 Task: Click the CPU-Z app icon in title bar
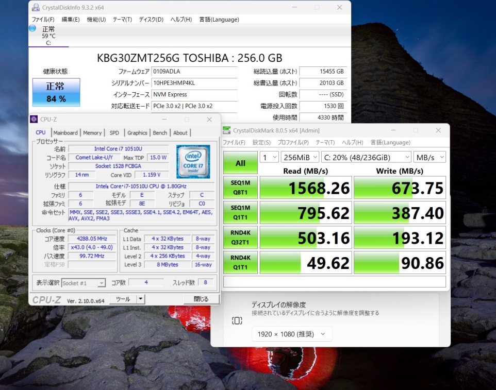click(34, 119)
